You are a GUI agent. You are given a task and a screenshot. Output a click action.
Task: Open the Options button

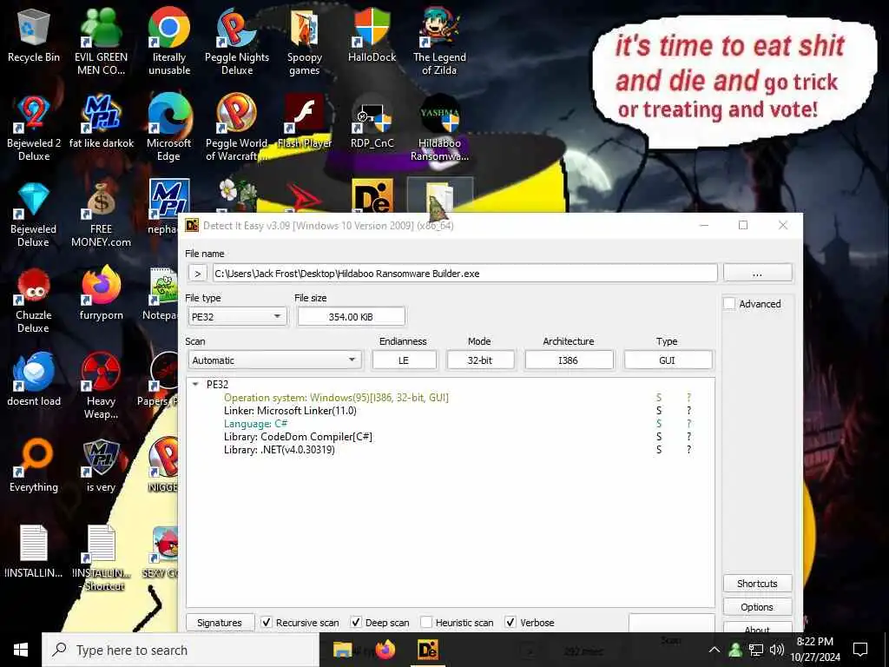tap(757, 607)
